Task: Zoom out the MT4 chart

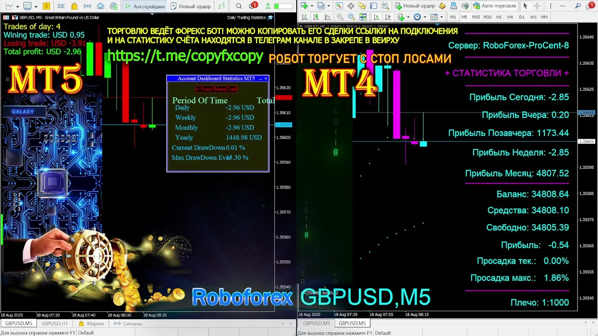Action: click(351, 17)
